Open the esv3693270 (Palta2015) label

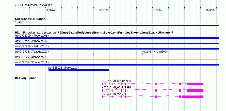(32, 46)
